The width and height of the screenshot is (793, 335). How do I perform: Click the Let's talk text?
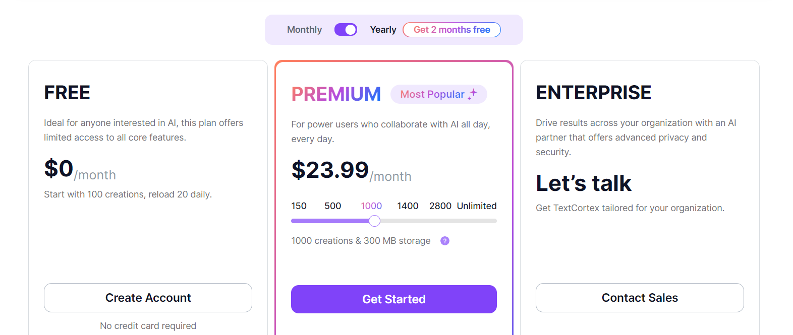[583, 183]
